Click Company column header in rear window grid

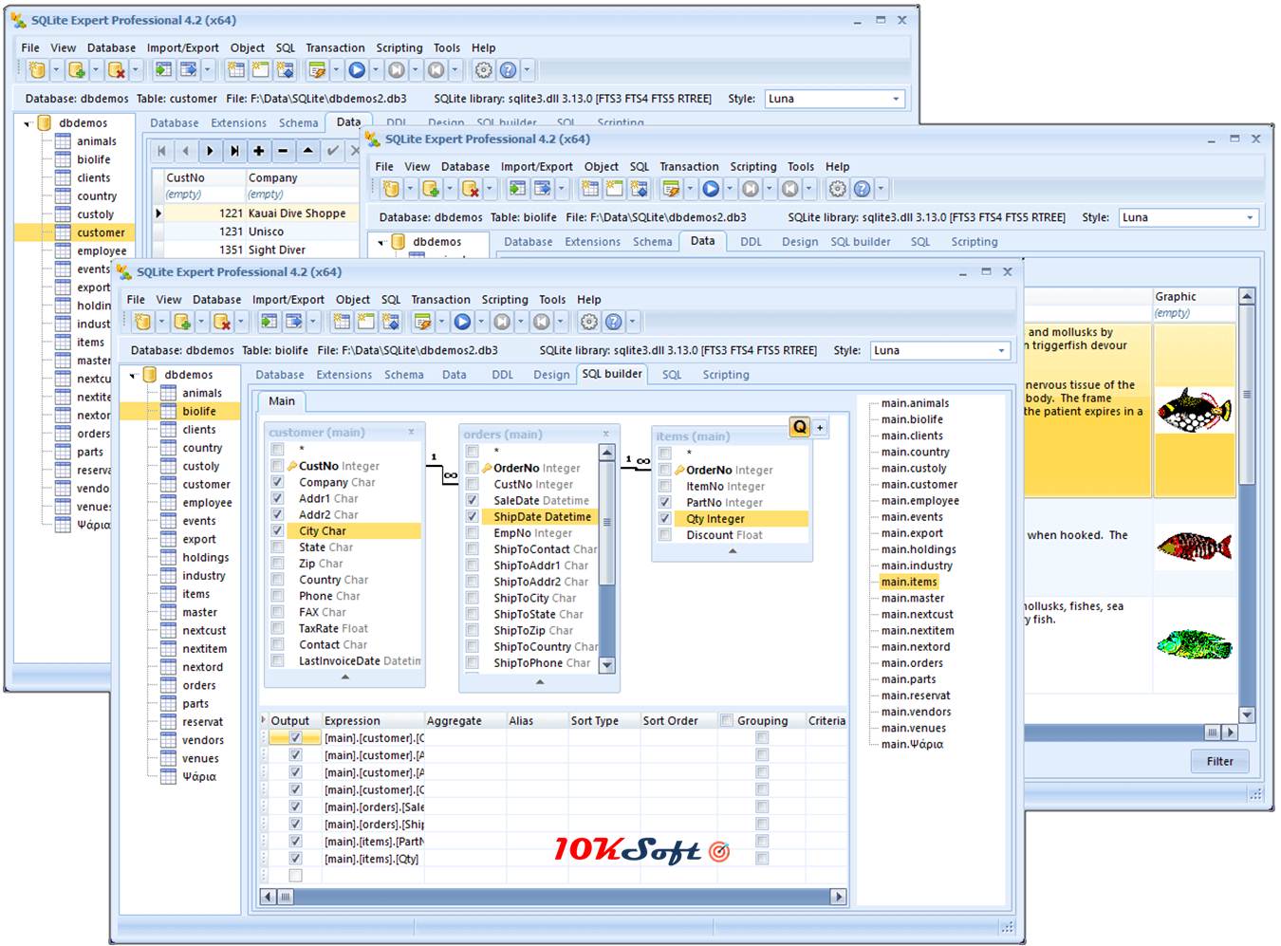click(x=302, y=177)
